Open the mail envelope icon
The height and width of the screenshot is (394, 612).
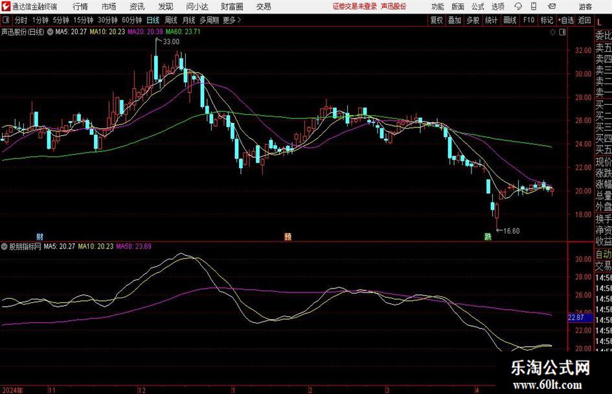point(552,6)
